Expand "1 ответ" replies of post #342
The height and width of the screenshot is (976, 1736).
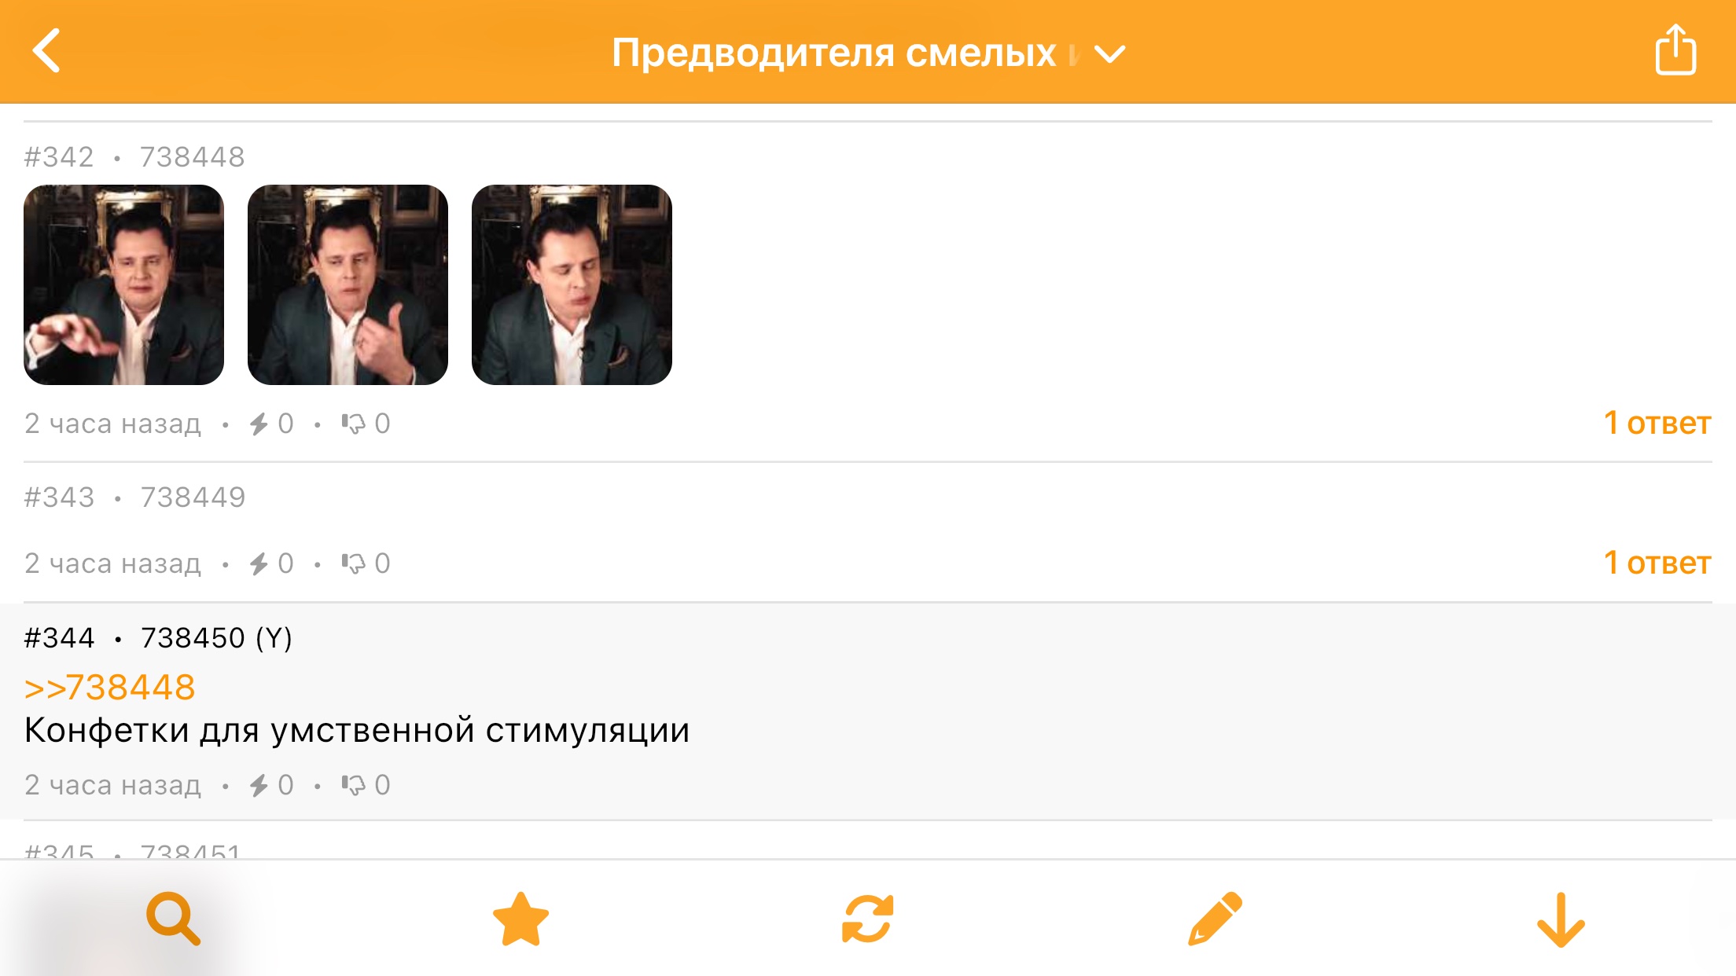pos(1657,424)
